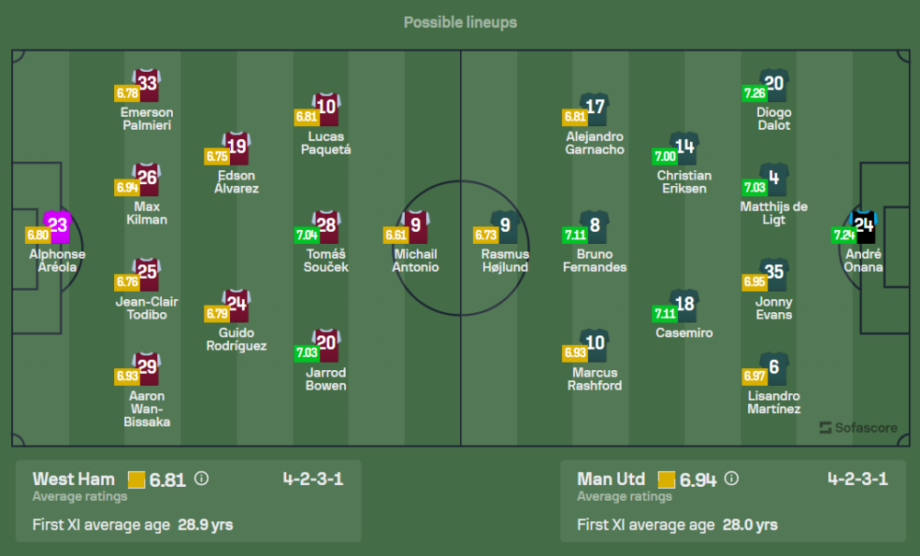
Task: Click Alphonse Aréola's pink goalkeeper shirt icon
Action: point(57,226)
